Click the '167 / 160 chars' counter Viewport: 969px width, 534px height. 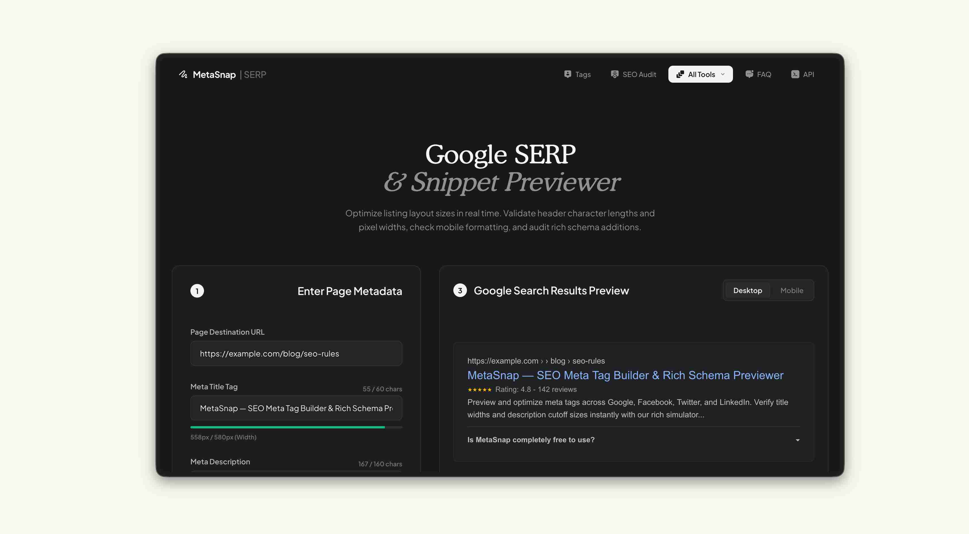[380, 464]
